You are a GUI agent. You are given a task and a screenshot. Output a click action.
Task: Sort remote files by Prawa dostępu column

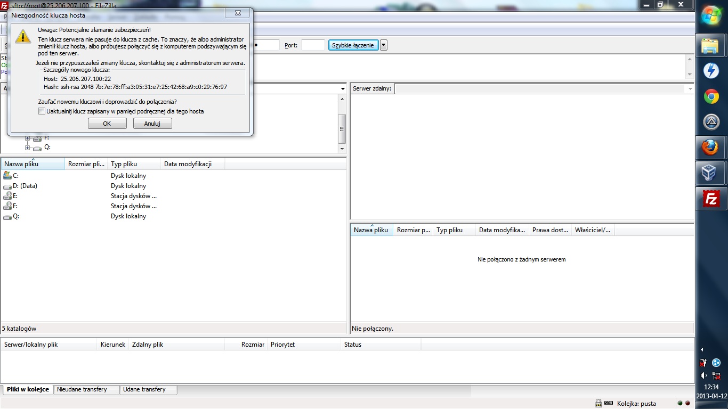click(550, 230)
